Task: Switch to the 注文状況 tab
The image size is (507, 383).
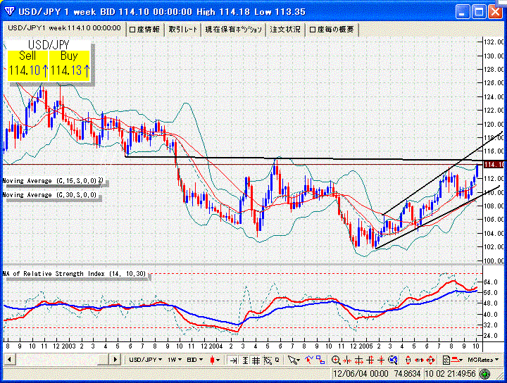Action: click(x=285, y=29)
